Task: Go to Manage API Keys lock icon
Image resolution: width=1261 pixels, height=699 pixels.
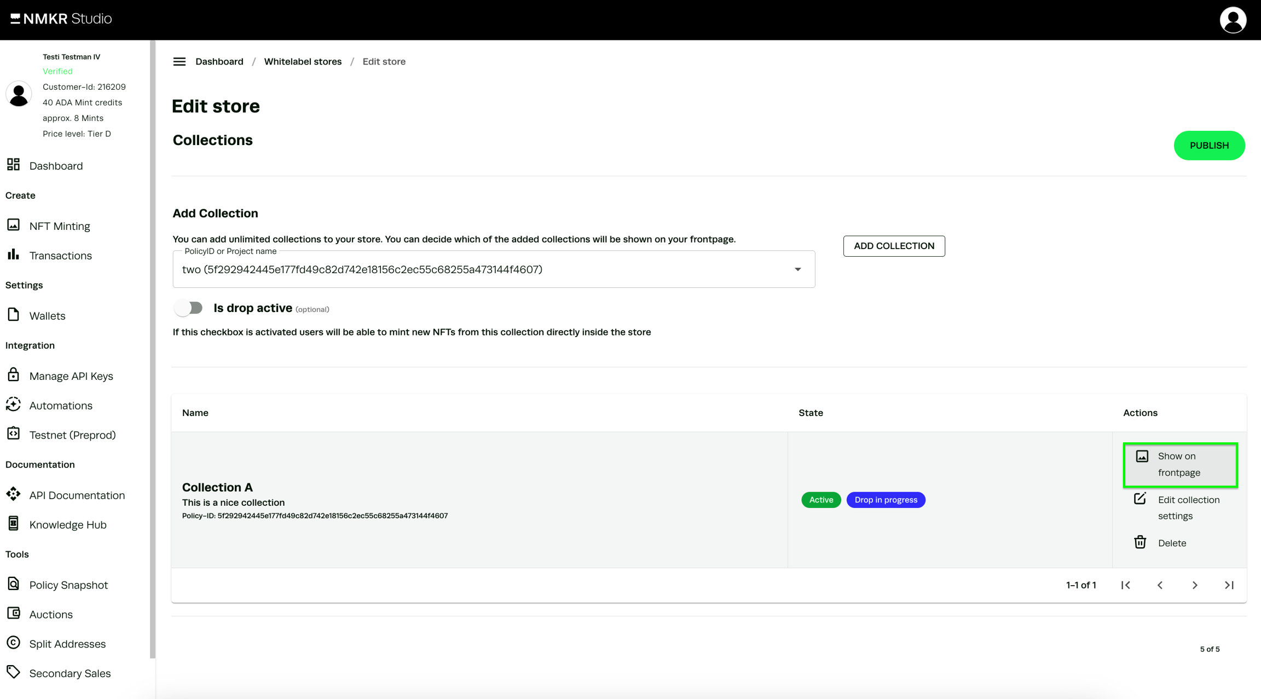Action: click(14, 376)
